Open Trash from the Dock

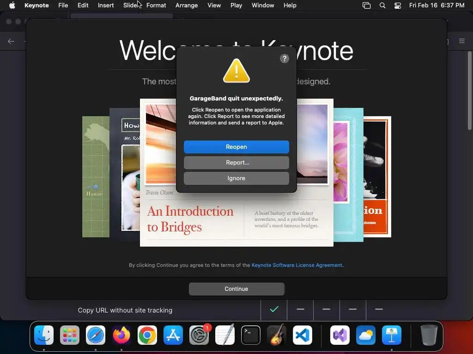(429, 335)
